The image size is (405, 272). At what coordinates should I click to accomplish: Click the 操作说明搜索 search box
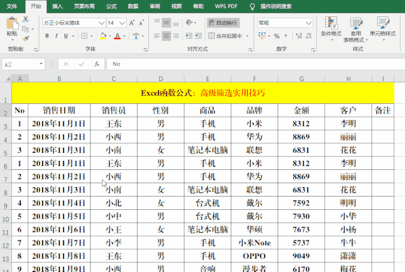(x=286, y=6)
